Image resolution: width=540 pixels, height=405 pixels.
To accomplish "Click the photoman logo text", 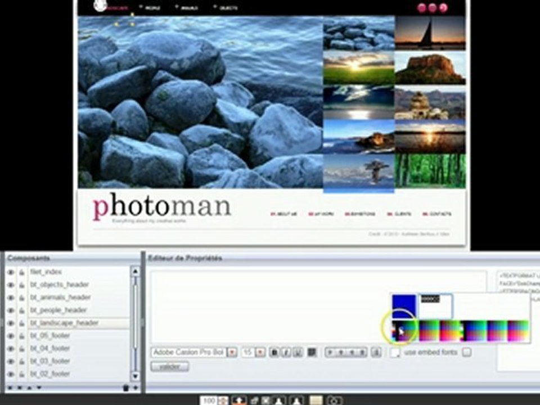I will 162,206.
